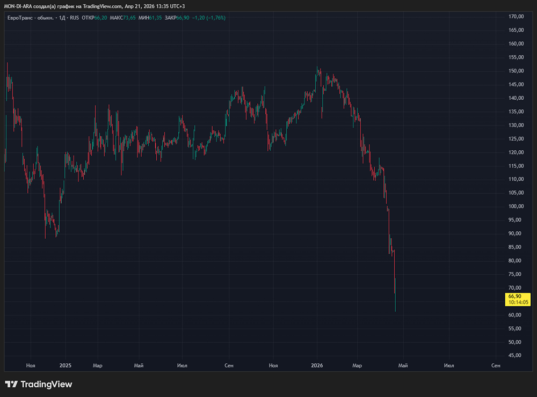Image resolution: width=537 pixels, height=397 pixels.
Task: Click the 150,00 price axis label
Action: 516,71
